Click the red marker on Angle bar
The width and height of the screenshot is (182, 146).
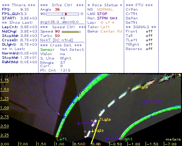pyautogui.click(x=66, y=14)
